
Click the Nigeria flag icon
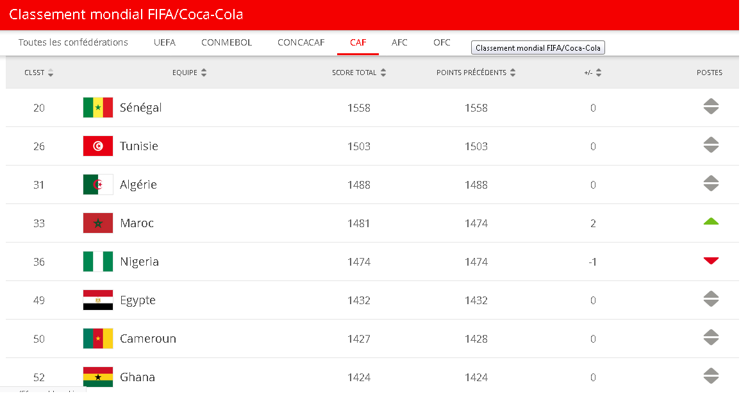(98, 262)
